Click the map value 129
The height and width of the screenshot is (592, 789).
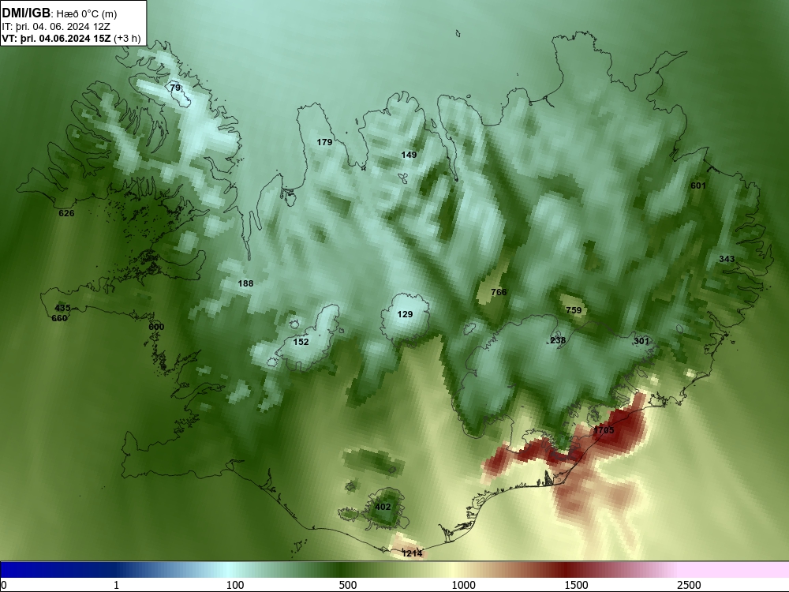pyautogui.click(x=405, y=315)
